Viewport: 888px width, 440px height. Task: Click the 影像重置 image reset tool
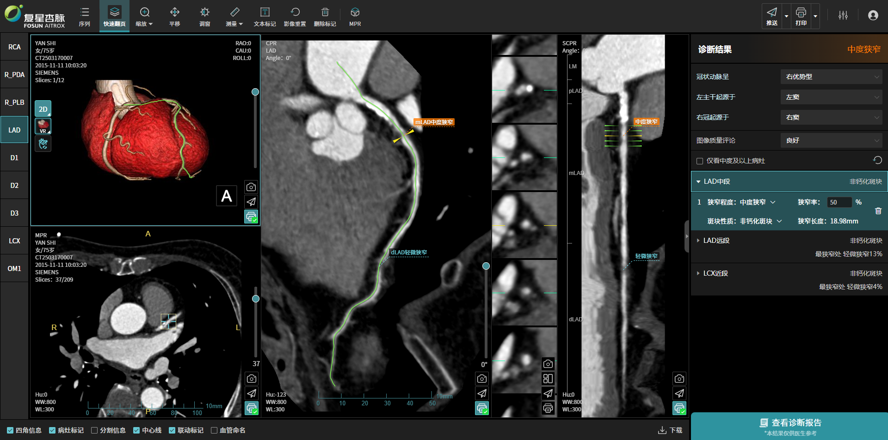[x=295, y=17]
